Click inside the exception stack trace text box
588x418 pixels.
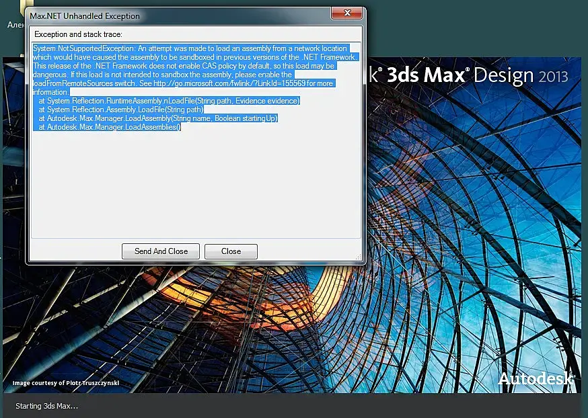tap(196, 140)
